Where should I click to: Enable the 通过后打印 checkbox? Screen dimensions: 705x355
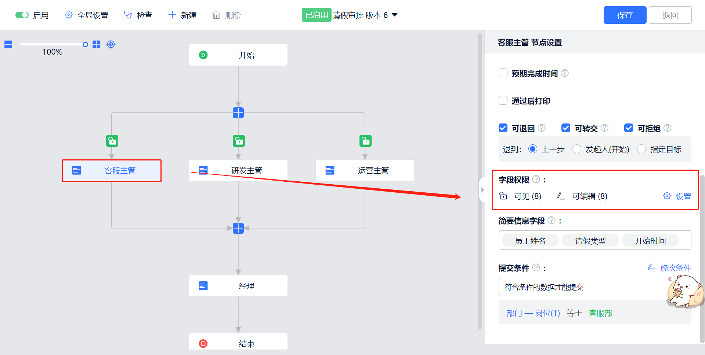point(503,101)
